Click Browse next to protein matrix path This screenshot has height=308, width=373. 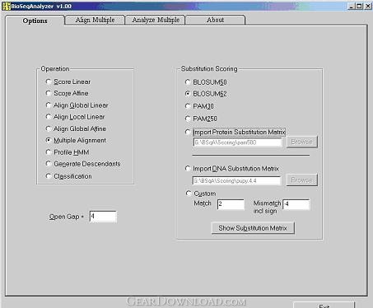point(302,142)
